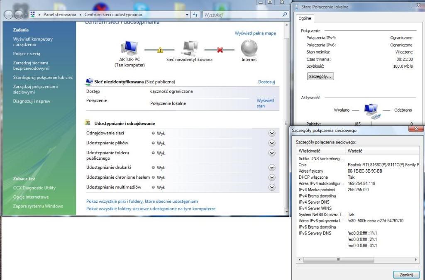The width and height of the screenshot is (425, 280).
Task: Click horizontal scrollbar thumb in details list
Action: tap(339, 260)
